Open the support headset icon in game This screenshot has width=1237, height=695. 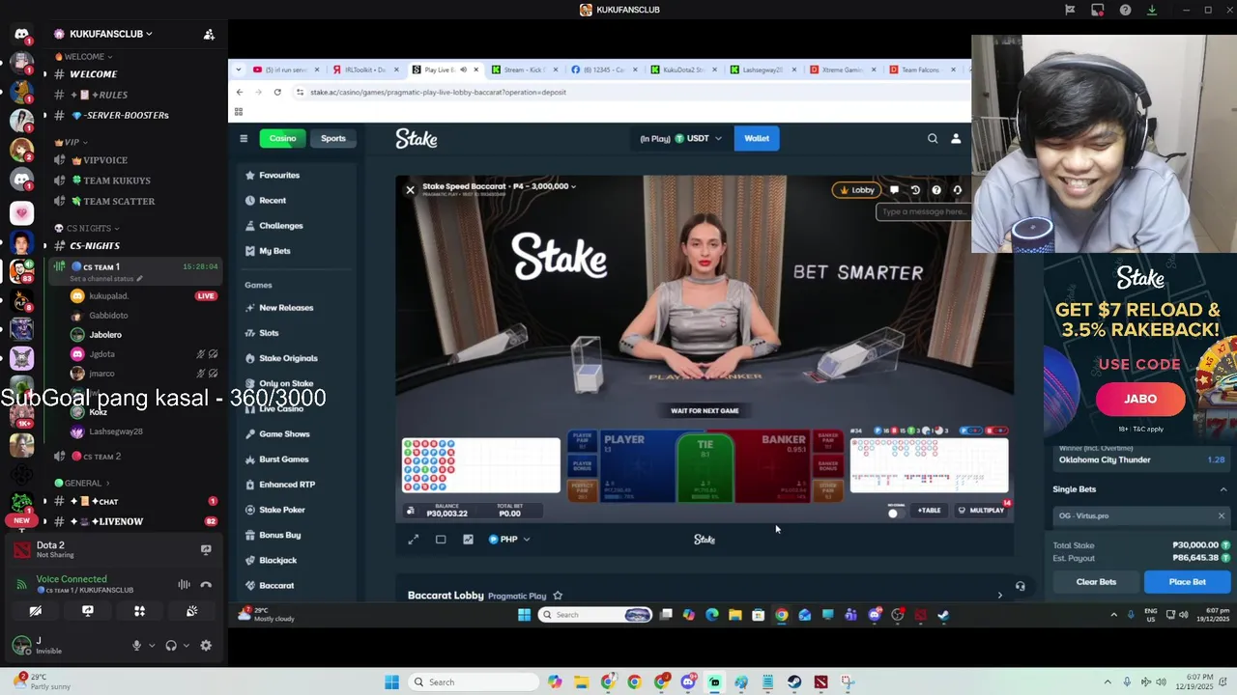(958, 190)
